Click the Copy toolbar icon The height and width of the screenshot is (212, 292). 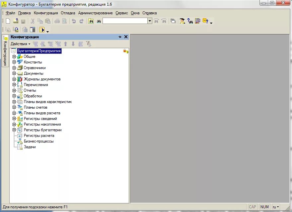tap(40, 21)
